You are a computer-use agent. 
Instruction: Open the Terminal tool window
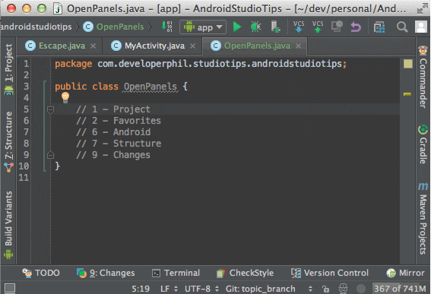(176, 273)
